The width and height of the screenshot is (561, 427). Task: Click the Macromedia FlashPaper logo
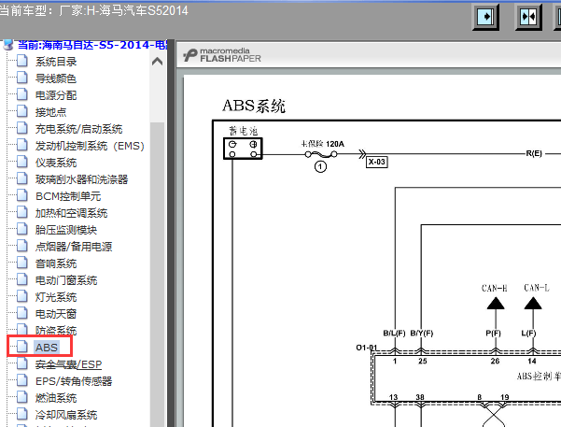pos(222,55)
